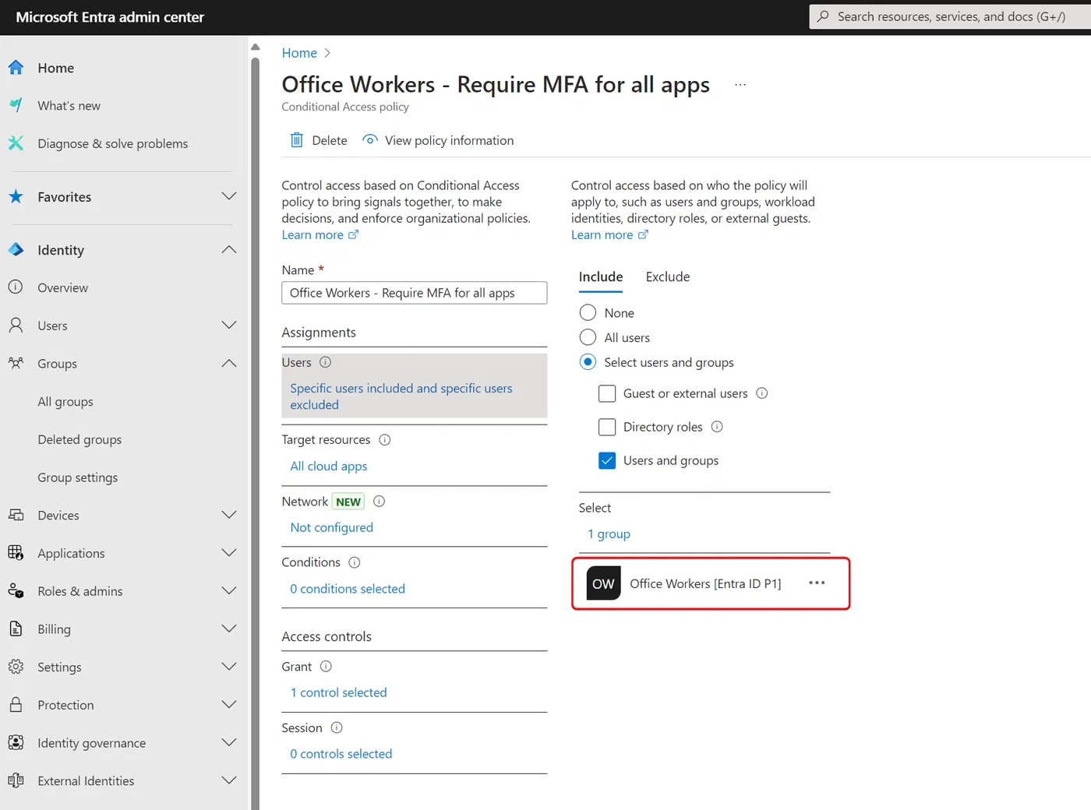The width and height of the screenshot is (1091, 810).
Task: Open the 1 control selected Grant link
Action: point(338,692)
